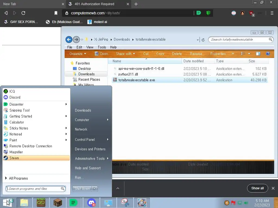
Task: Select Desktop under Favorites
Action: point(84,69)
